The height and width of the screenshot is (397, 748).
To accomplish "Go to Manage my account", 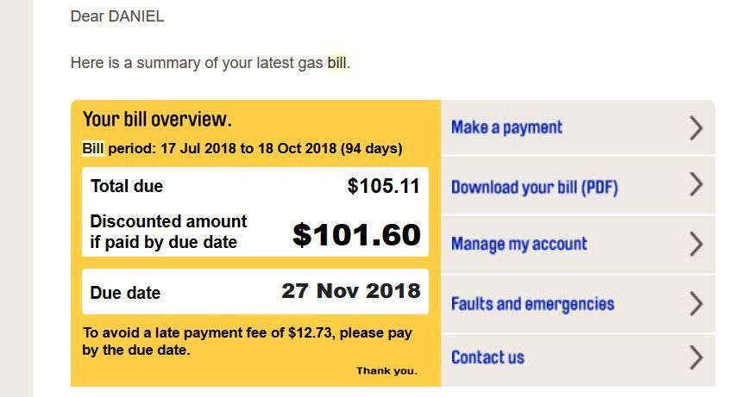I will point(519,245).
